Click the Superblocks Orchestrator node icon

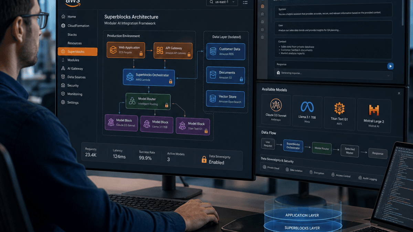coord(130,77)
